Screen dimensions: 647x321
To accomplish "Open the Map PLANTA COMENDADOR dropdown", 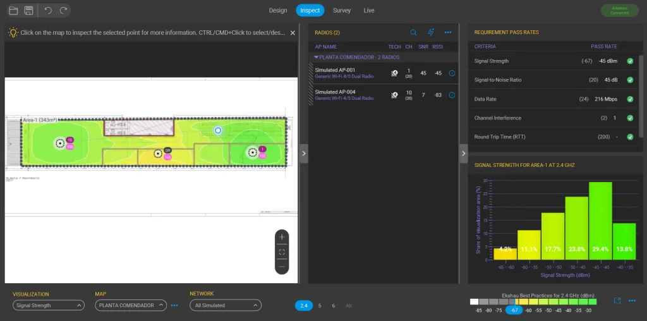I will [131, 305].
